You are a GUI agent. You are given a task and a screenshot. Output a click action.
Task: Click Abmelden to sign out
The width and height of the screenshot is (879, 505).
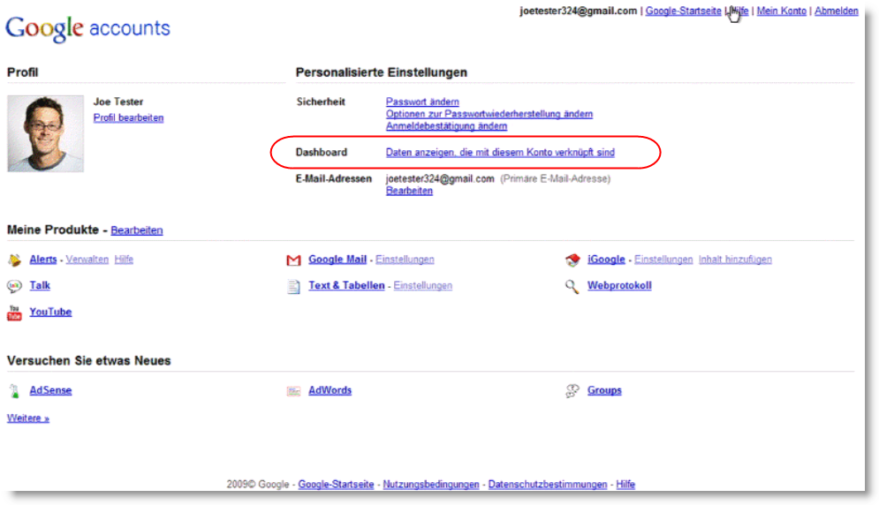[x=837, y=11]
